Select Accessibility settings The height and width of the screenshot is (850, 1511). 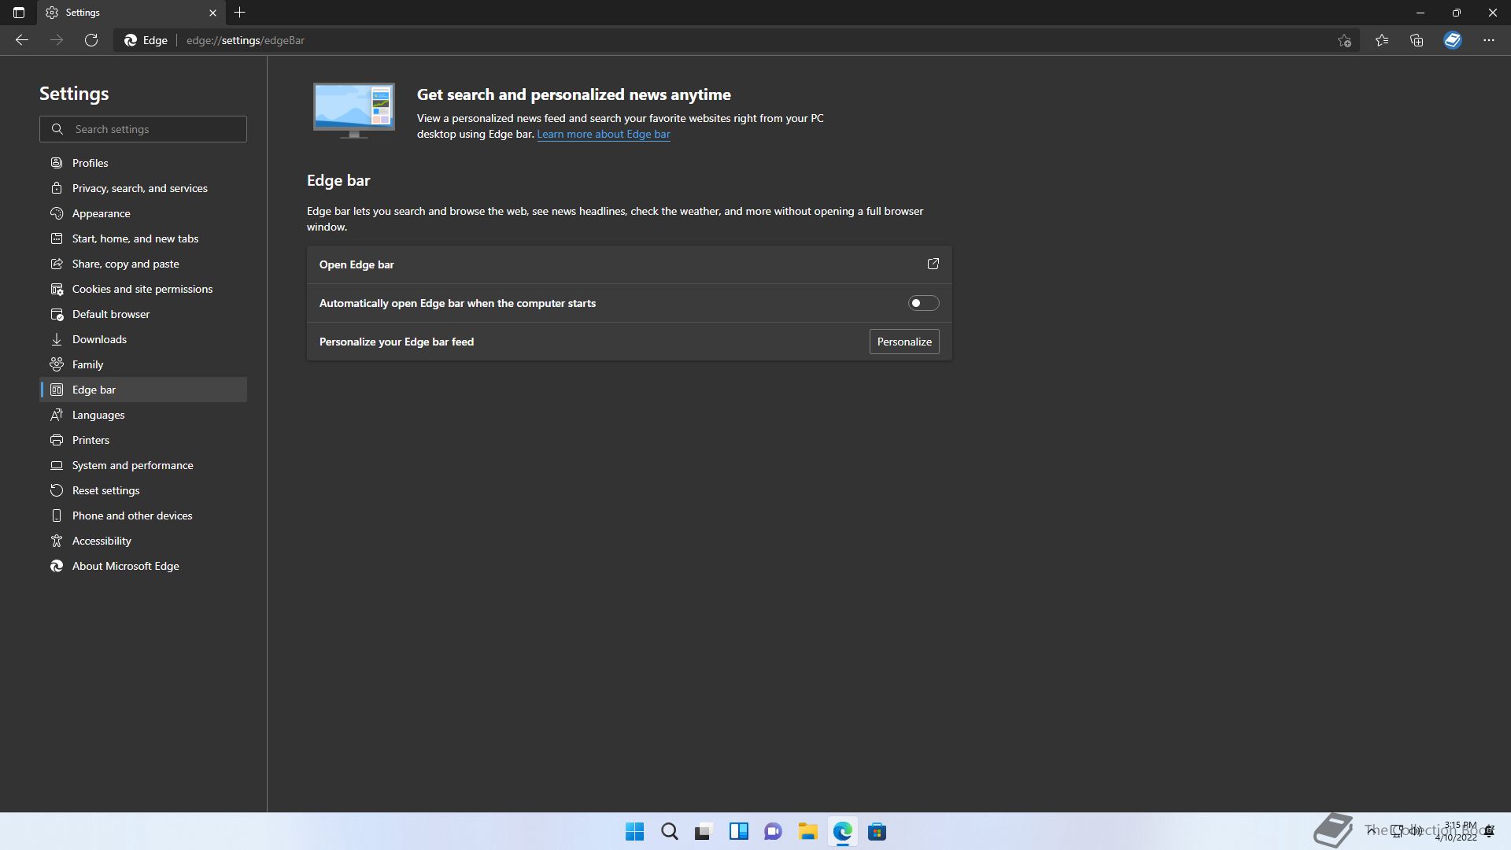point(143,541)
